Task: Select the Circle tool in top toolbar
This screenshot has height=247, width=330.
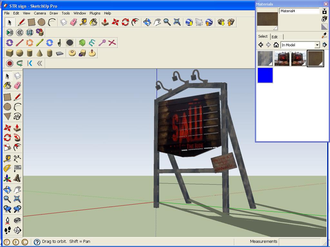Action: coord(42,22)
